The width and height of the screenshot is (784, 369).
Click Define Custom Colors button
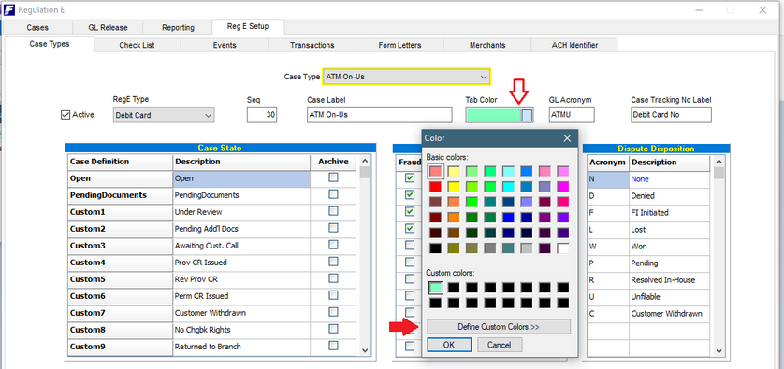point(499,327)
